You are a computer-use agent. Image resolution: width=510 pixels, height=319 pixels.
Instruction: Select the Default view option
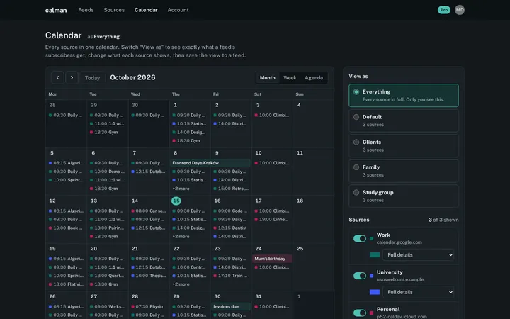coord(404,121)
